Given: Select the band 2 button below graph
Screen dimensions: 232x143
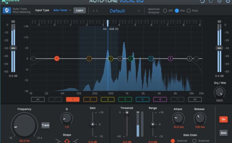Looking at the screenshot, I should coord(90,99).
